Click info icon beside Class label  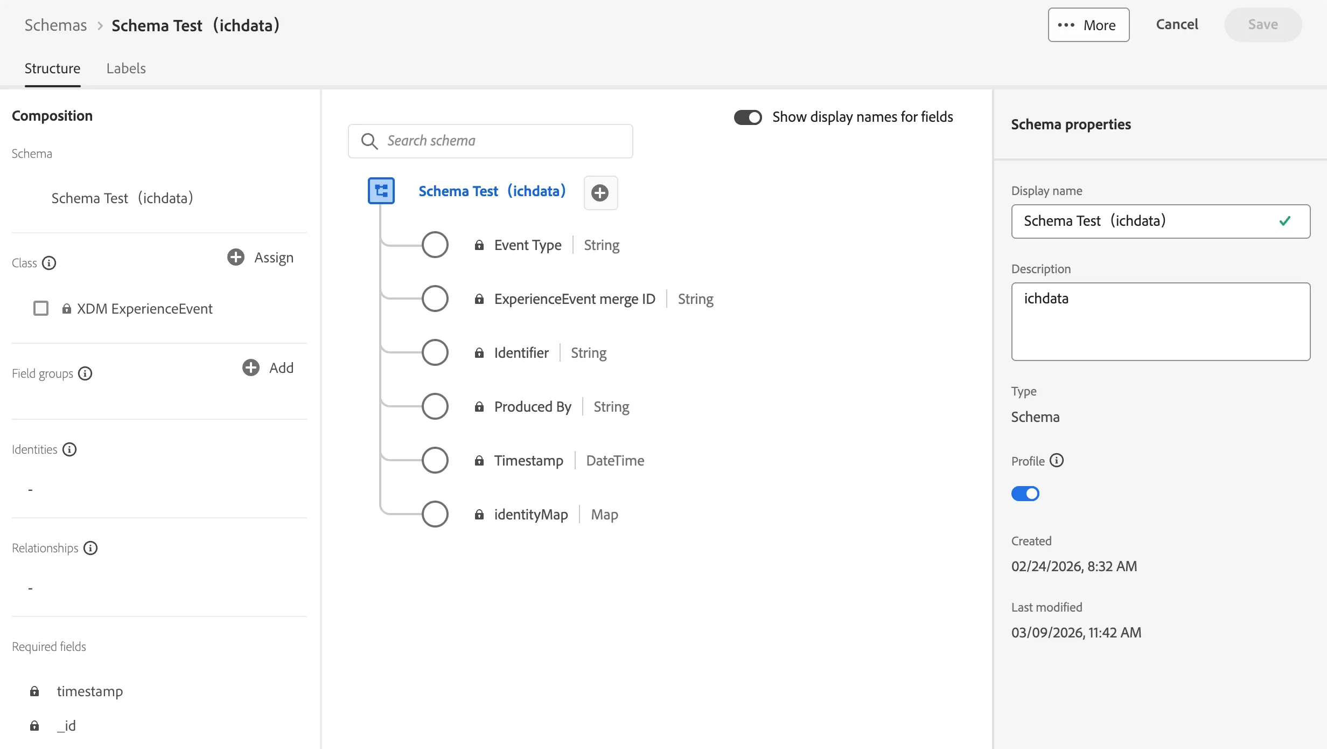point(49,263)
